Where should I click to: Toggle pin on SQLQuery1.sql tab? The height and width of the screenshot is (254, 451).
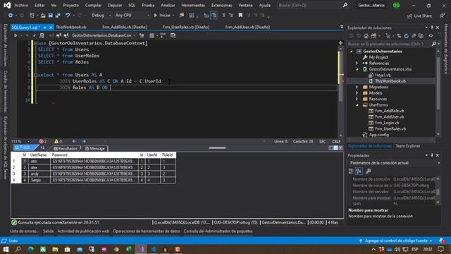coord(45,28)
